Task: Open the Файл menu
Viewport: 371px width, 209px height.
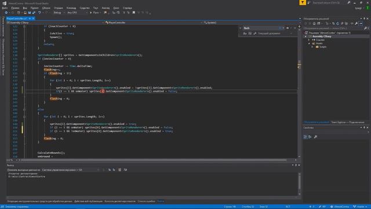Action: [5, 8]
